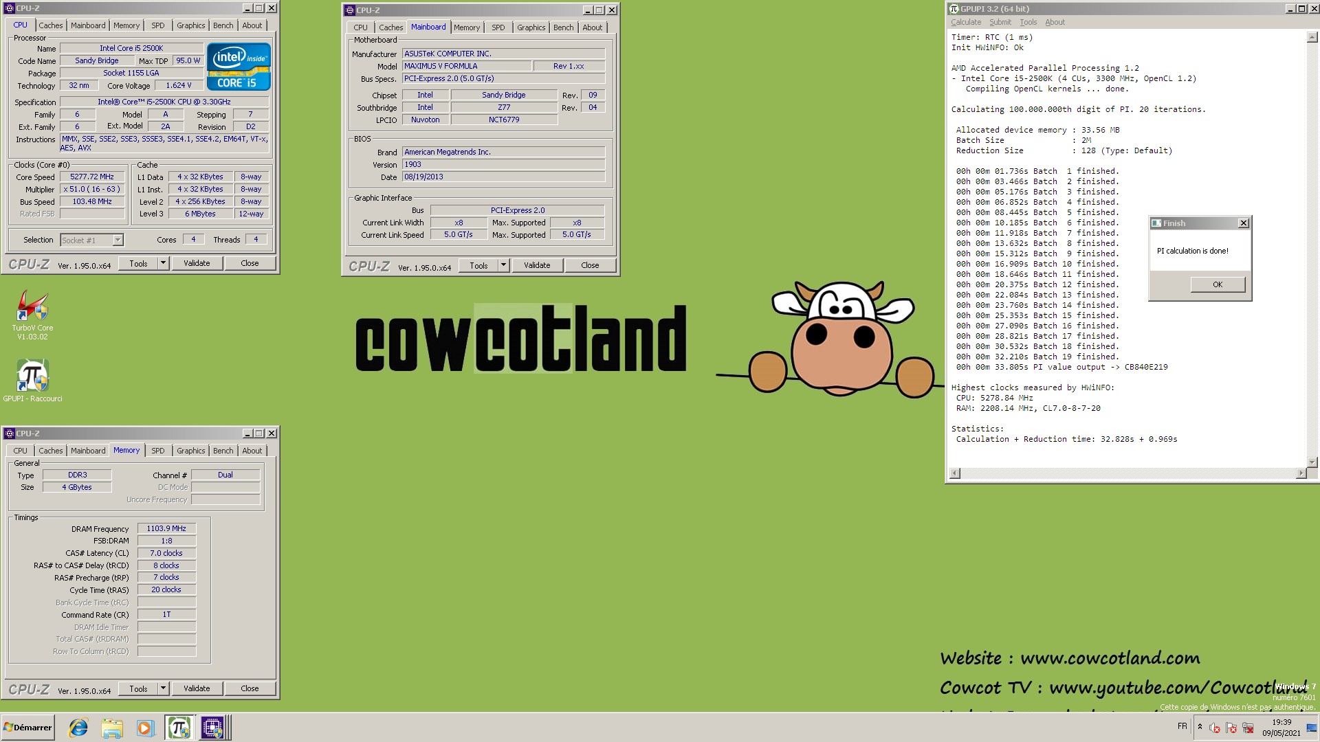
Task: Click Intel Core i5 2500K name field
Action: coord(131,48)
